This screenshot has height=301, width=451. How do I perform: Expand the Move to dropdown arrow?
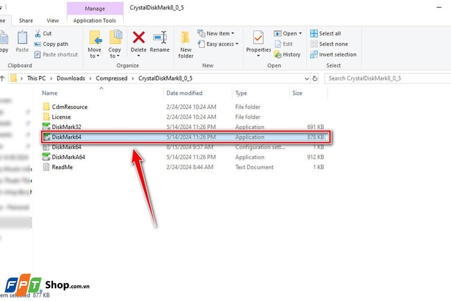(x=98, y=56)
